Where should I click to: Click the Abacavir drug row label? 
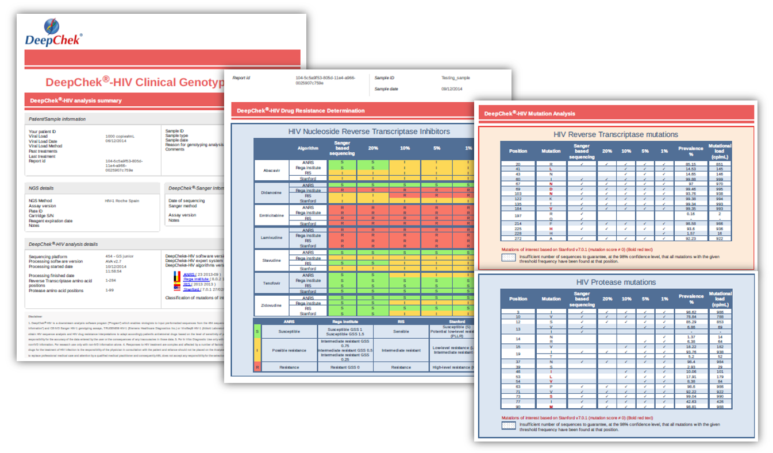pyautogui.click(x=272, y=171)
